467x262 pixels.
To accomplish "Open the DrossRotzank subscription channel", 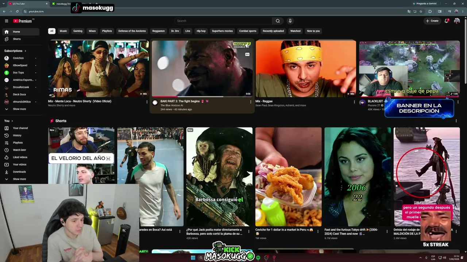I will pyautogui.click(x=21, y=87).
